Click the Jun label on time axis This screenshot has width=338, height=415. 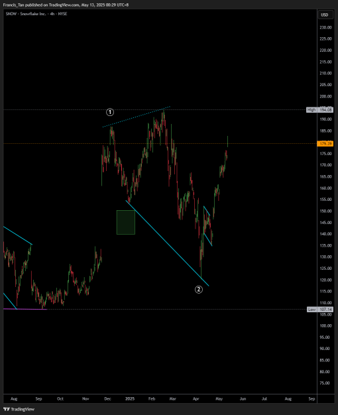pos(243,398)
